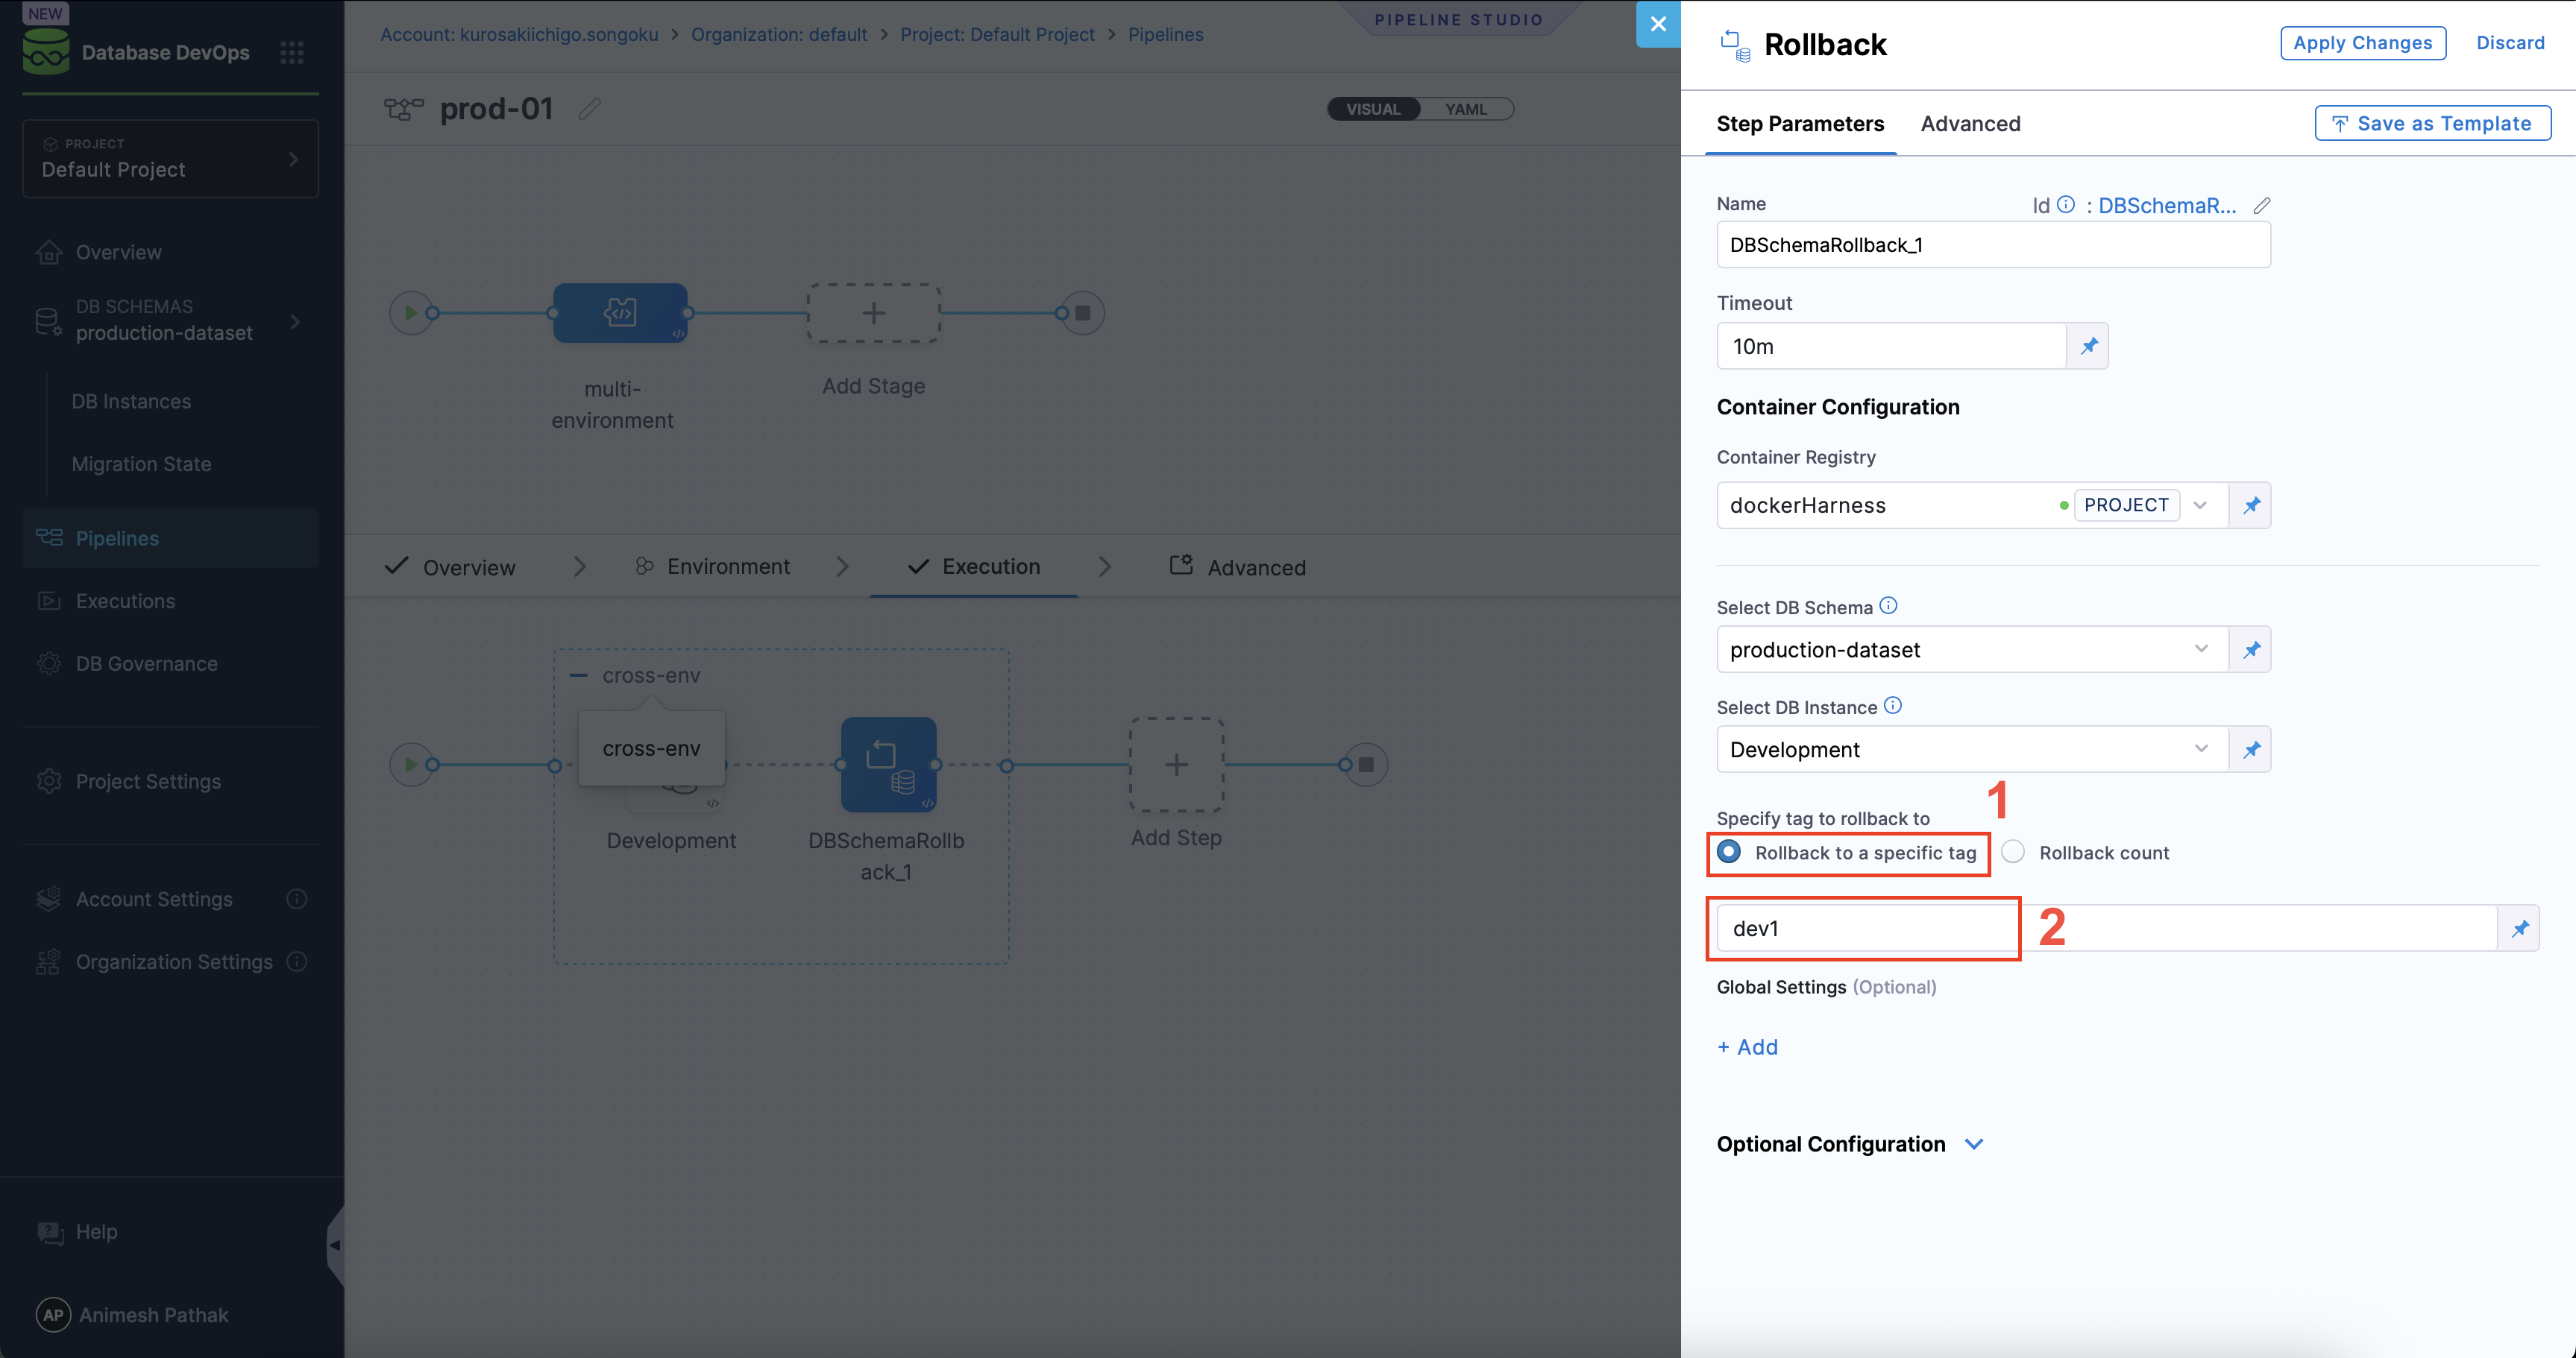Open the module switcher grid icon
This screenshot has width=2576, height=1358.
(291, 52)
